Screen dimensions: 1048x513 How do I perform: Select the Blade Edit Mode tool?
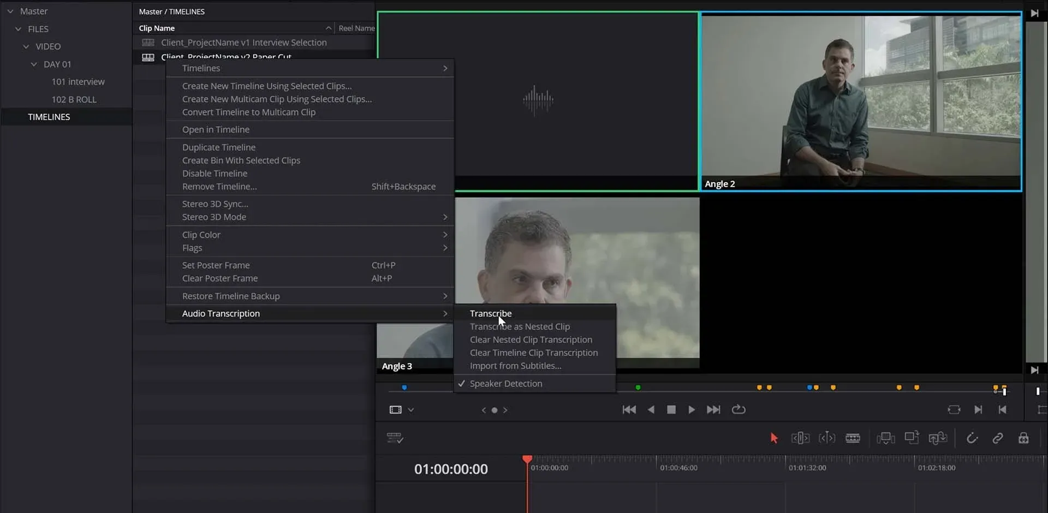pos(853,438)
